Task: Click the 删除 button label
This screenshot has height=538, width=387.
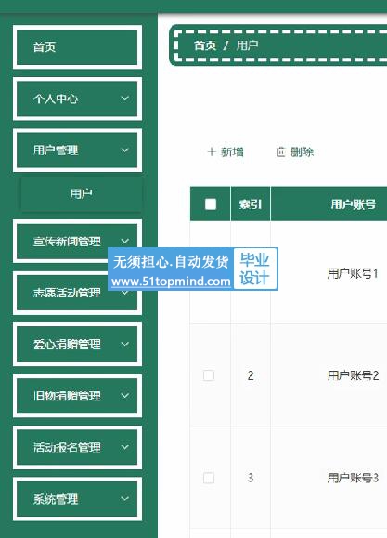Action: [x=302, y=151]
